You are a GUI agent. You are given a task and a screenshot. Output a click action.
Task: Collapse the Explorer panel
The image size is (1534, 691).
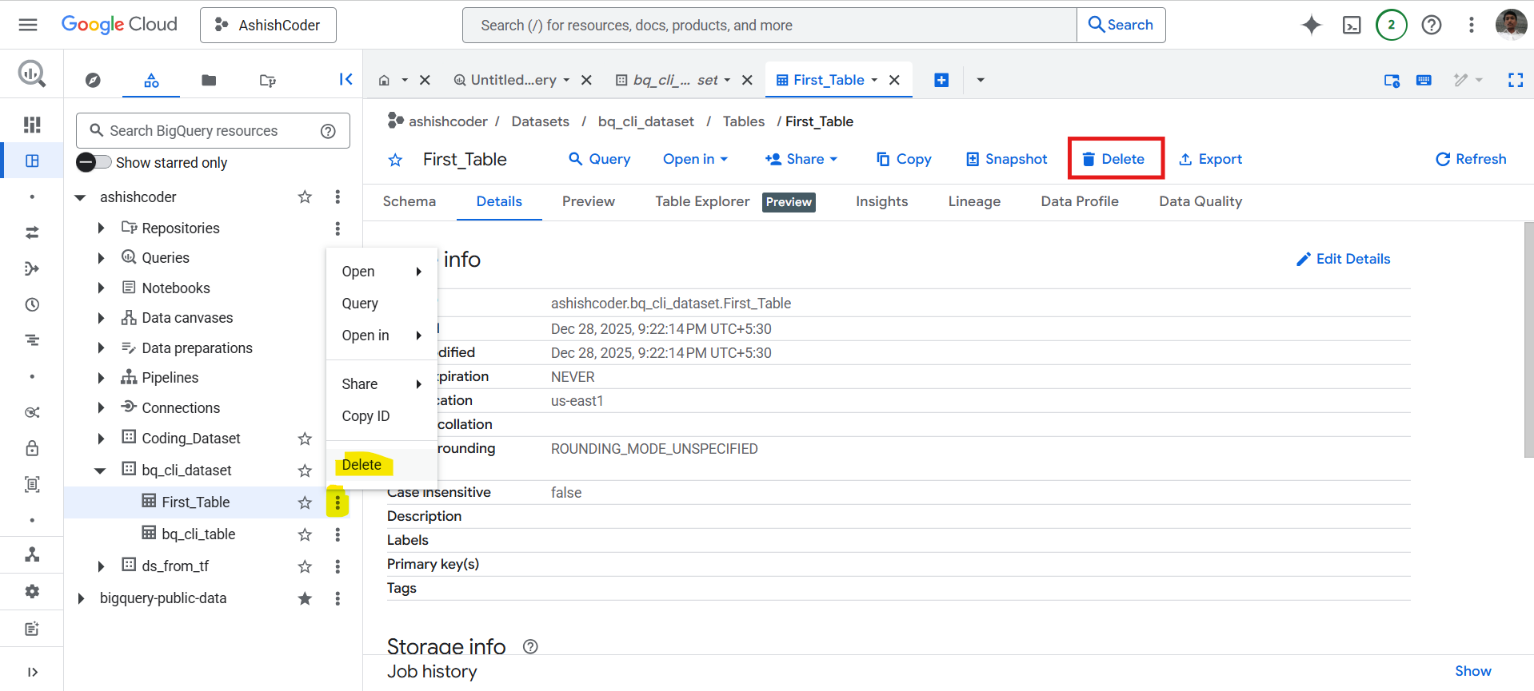click(346, 79)
